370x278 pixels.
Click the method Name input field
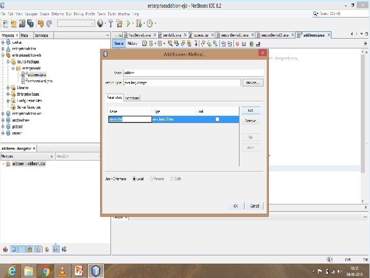pos(194,73)
